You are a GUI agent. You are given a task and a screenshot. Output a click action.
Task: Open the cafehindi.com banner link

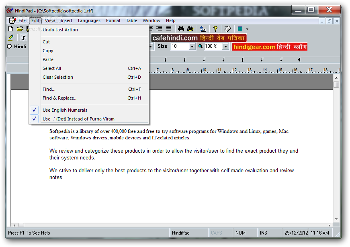[199, 38]
